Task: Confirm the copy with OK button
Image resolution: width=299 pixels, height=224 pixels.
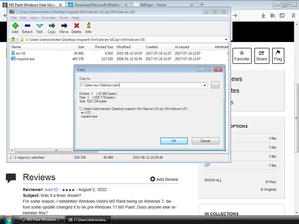Action: coord(174,141)
